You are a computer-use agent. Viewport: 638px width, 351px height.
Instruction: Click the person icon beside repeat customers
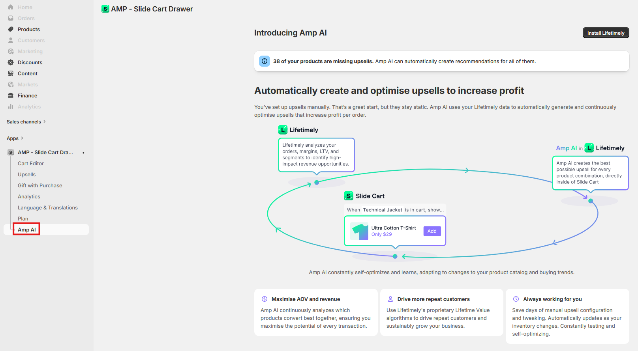tap(390, 299)
